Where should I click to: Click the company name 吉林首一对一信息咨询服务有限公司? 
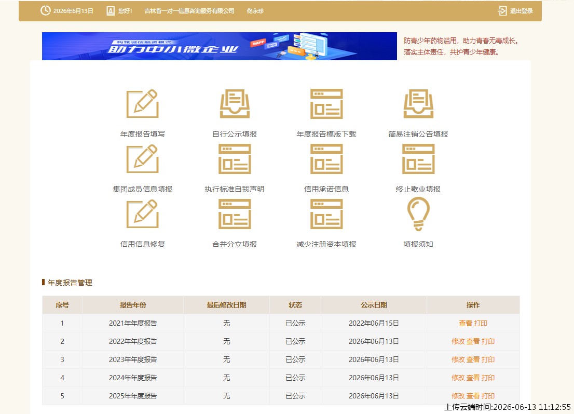(x=189, y=11)
